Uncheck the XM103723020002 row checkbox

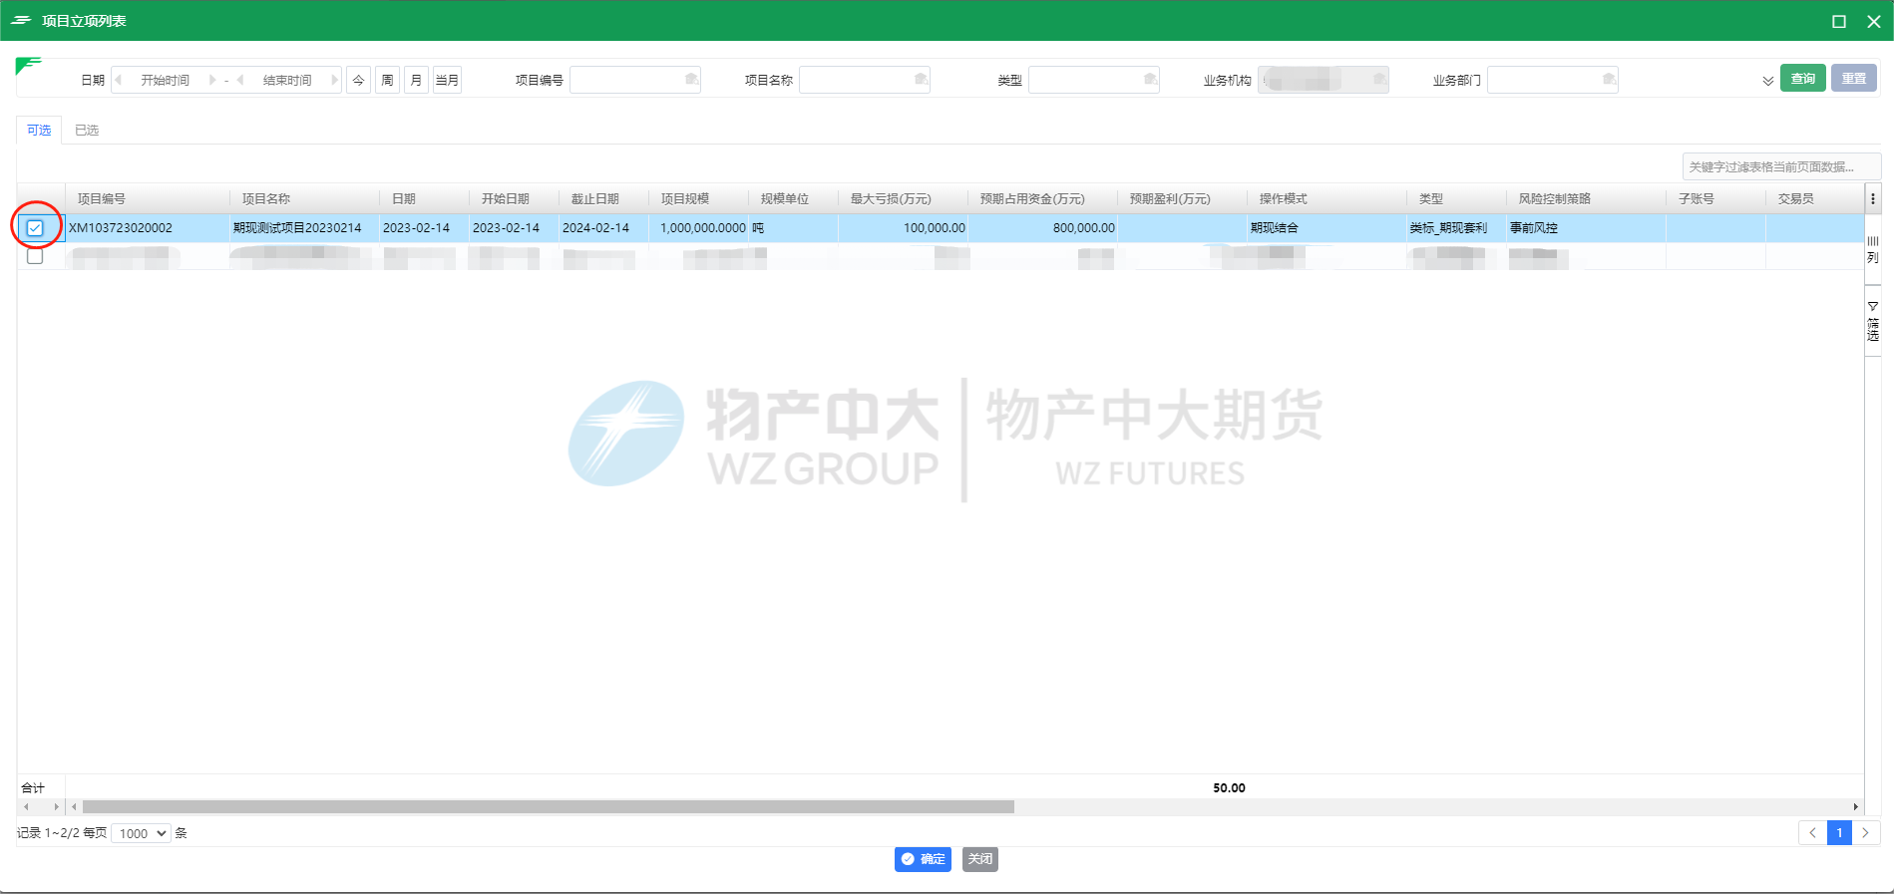tap(35, 228)
